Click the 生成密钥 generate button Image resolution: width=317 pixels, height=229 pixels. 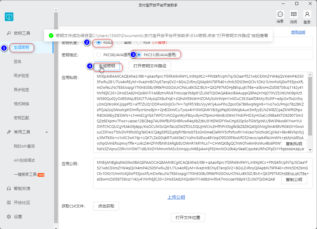[107, 66]
